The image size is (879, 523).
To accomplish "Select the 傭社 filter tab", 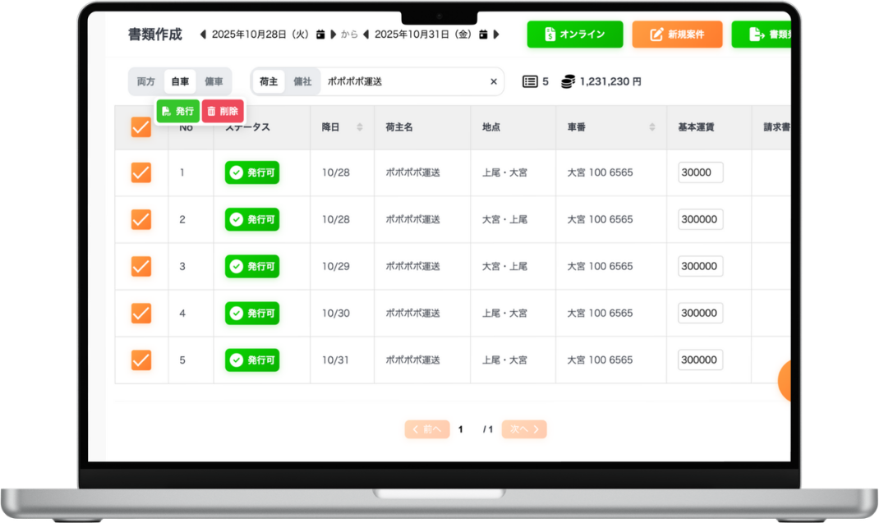I will coord(302,81).
